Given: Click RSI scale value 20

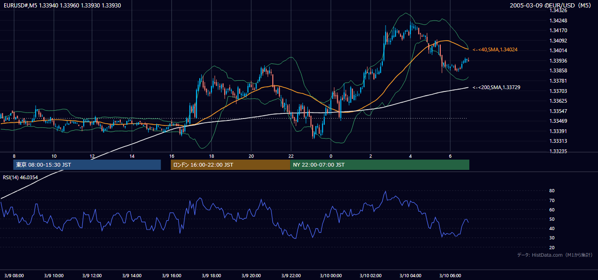Looking at the screenshot, I should 552,247.
